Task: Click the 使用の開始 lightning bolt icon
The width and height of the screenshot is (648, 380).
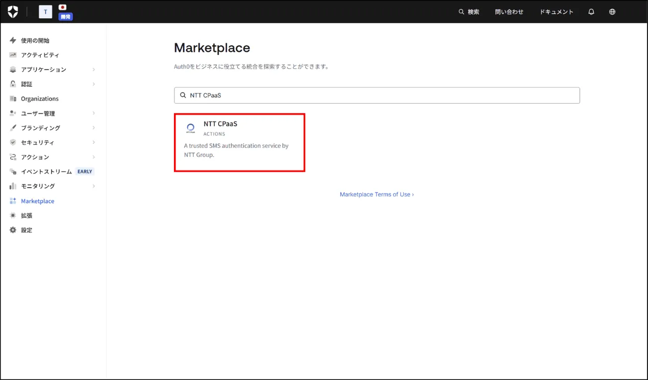Action: click(x=13, y=41)
